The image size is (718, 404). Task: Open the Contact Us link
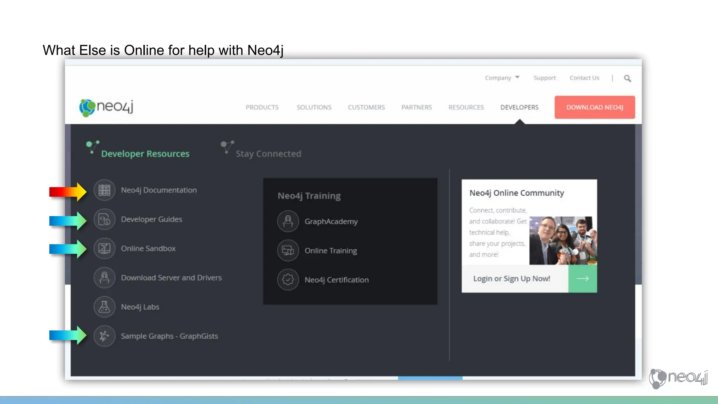pos(584,78)
